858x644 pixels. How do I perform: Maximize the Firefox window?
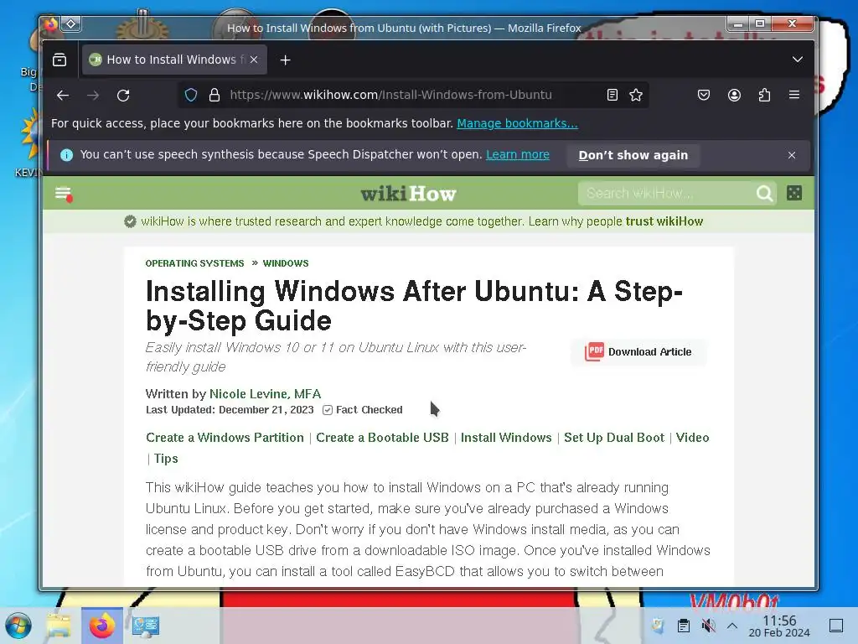click(x=760, y=23)
